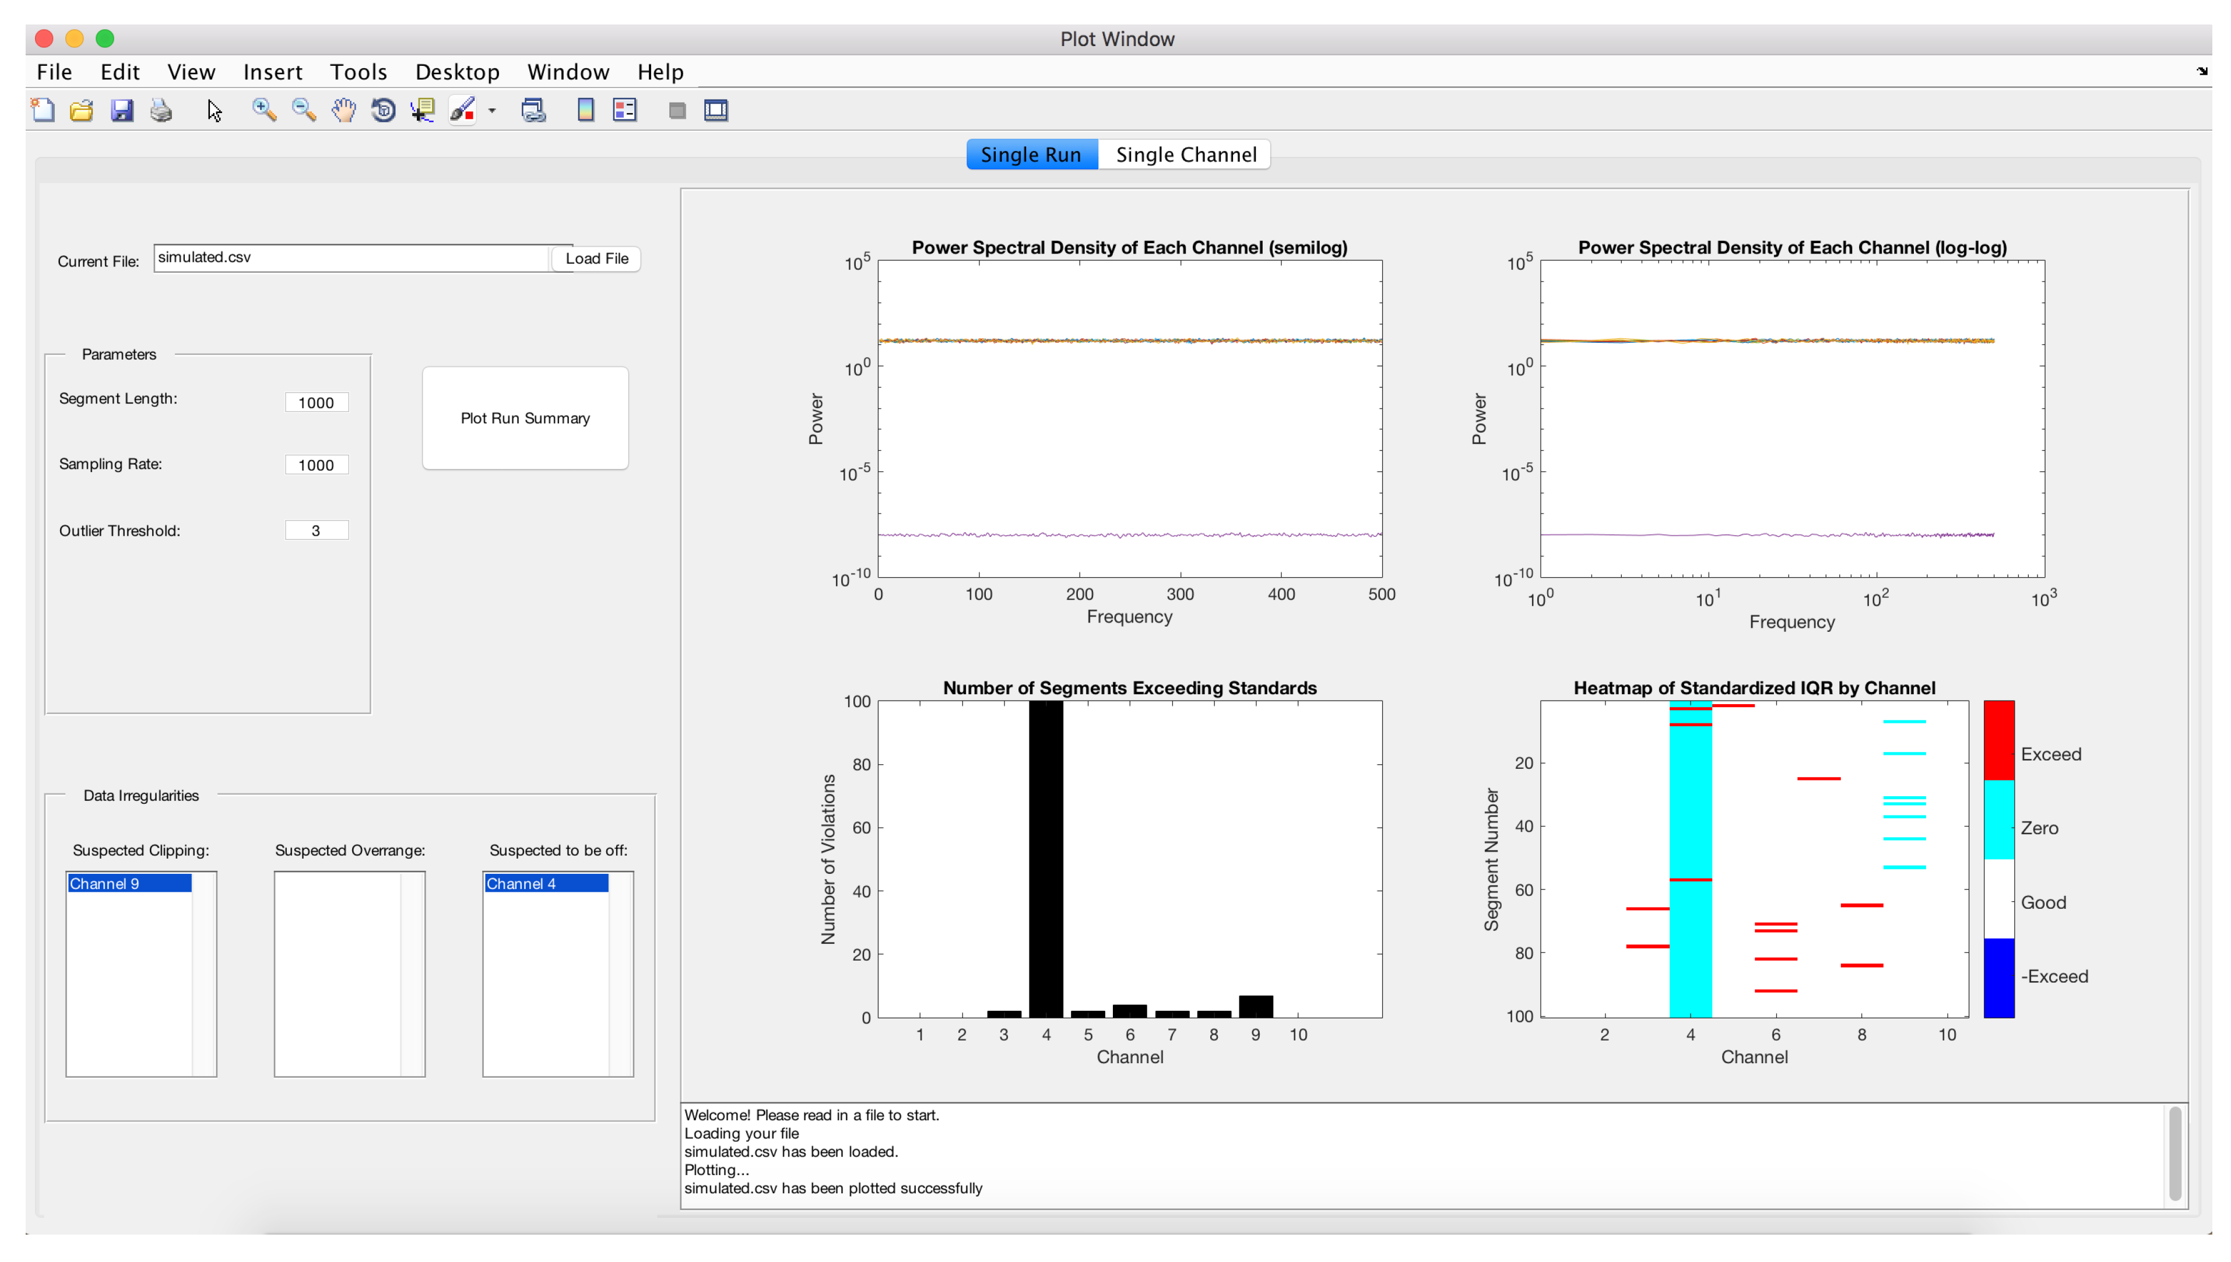Switch to Single Channel view
2231x1262 pixels.
coord(1185,154)
